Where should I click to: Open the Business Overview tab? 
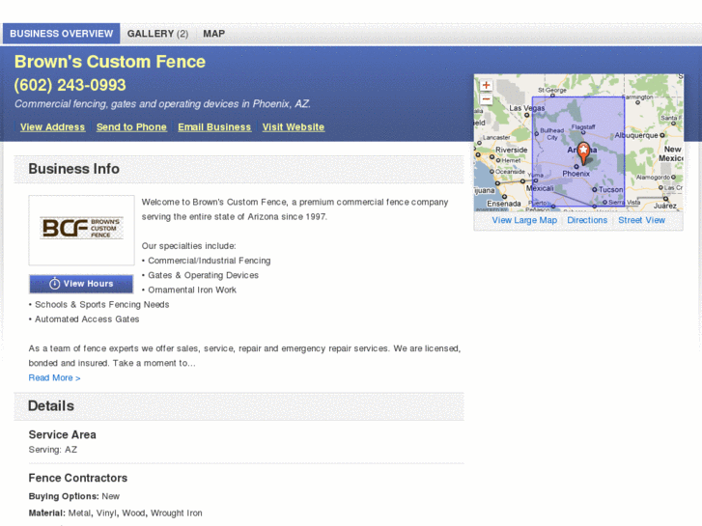click(62, 34)
